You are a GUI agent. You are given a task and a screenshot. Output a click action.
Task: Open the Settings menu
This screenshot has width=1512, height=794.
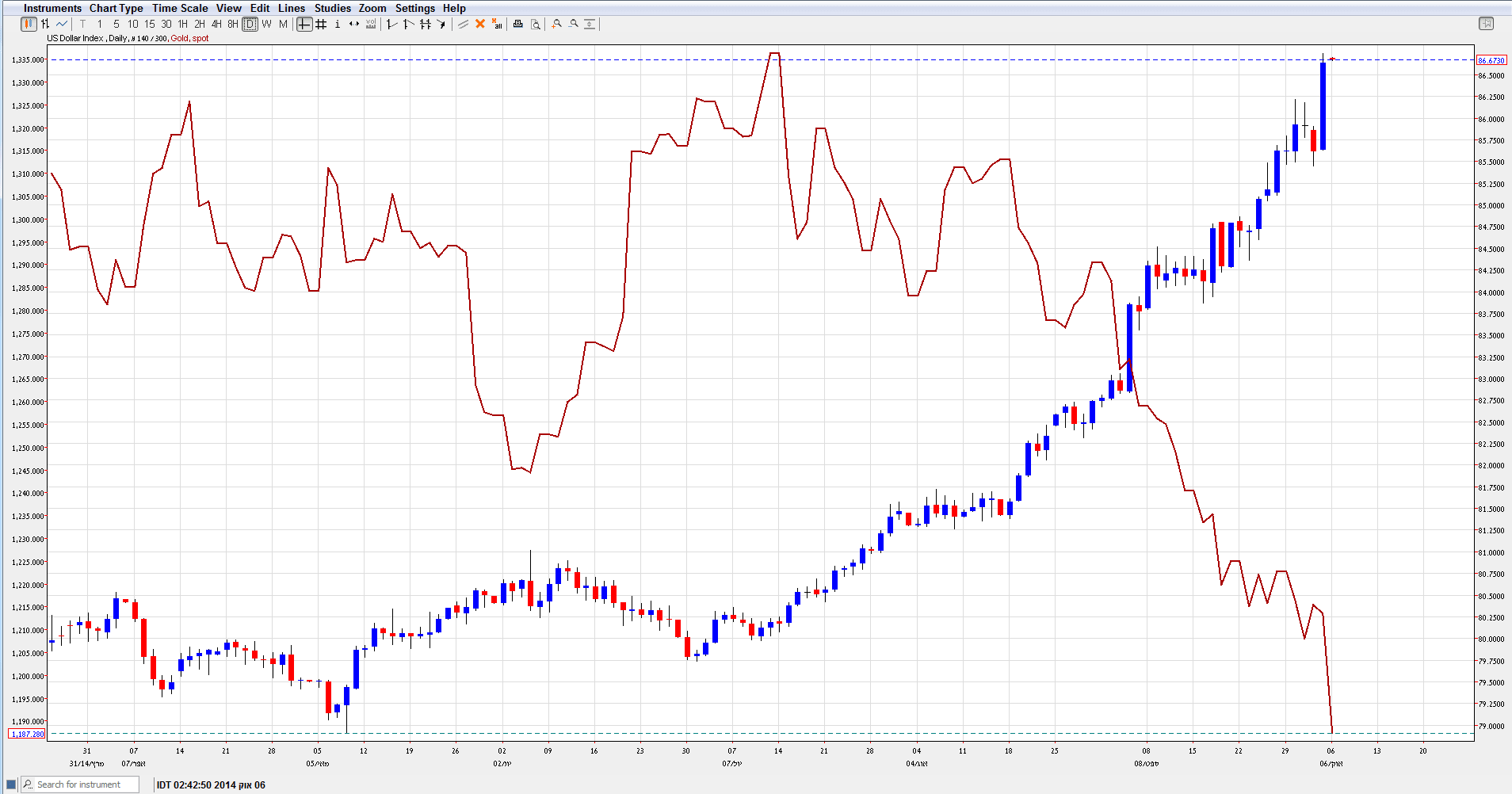tap(415, 8)
